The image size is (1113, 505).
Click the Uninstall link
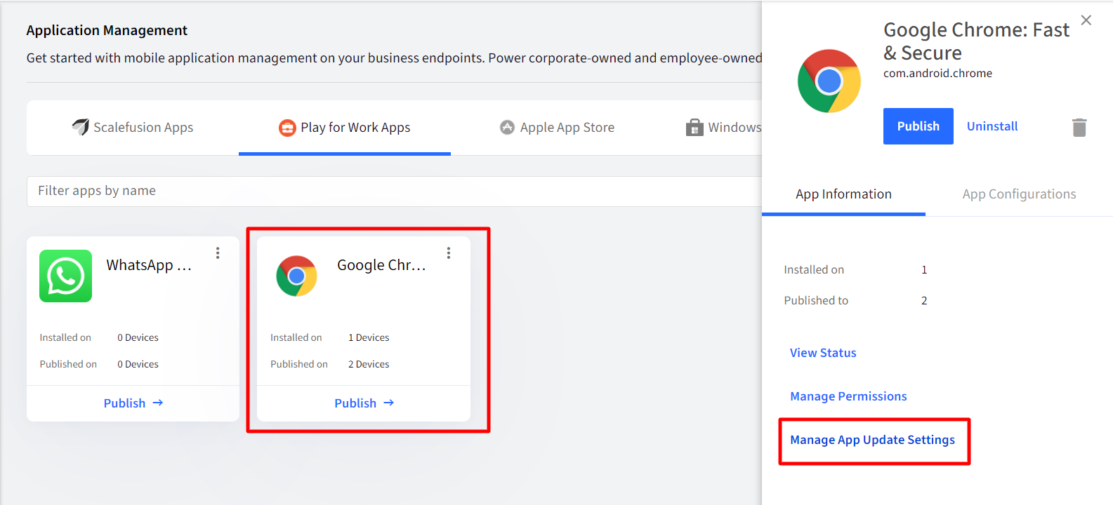(992, 126)
